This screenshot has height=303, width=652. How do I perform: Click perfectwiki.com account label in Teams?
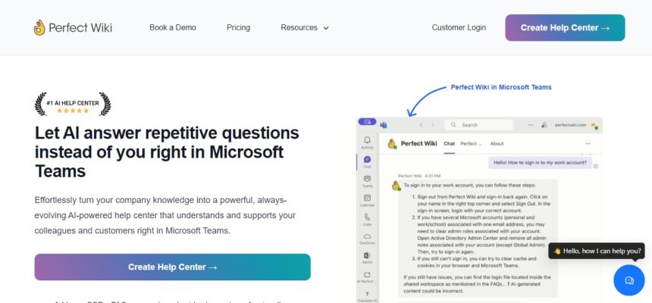point(570,125)
